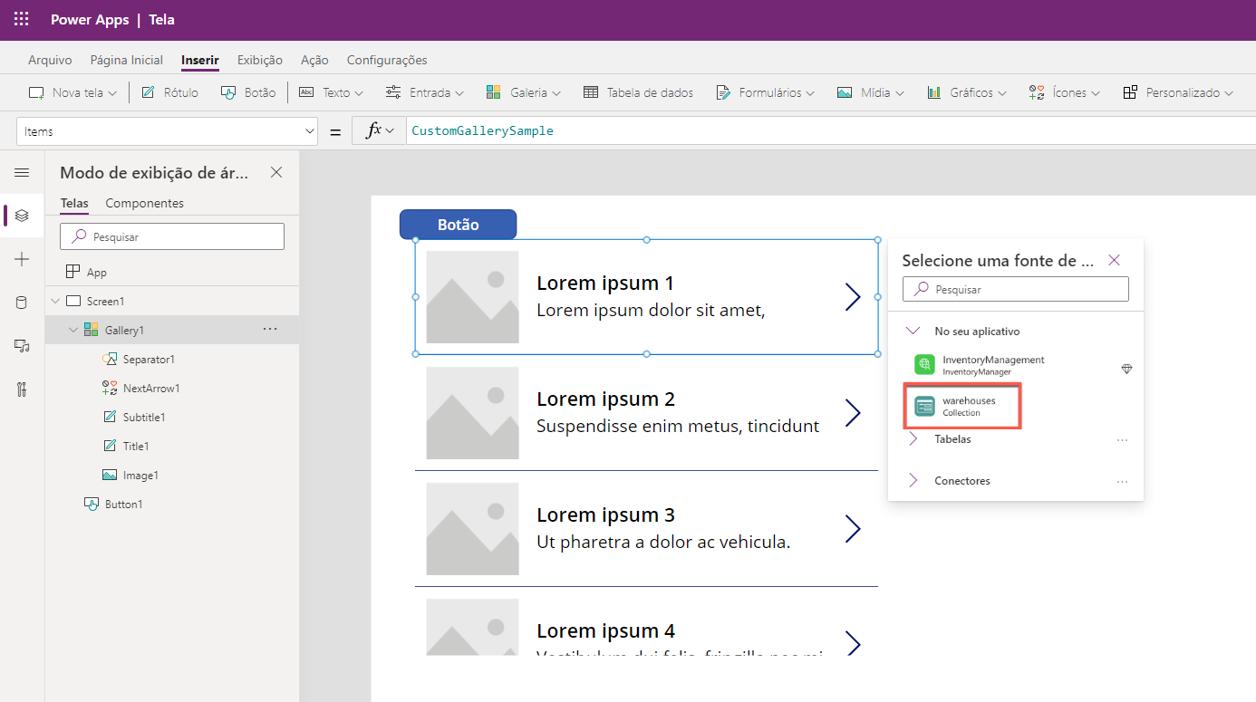Open the Texto dropdown
This screenshot has height=702, width=1256.
[331, 92]
